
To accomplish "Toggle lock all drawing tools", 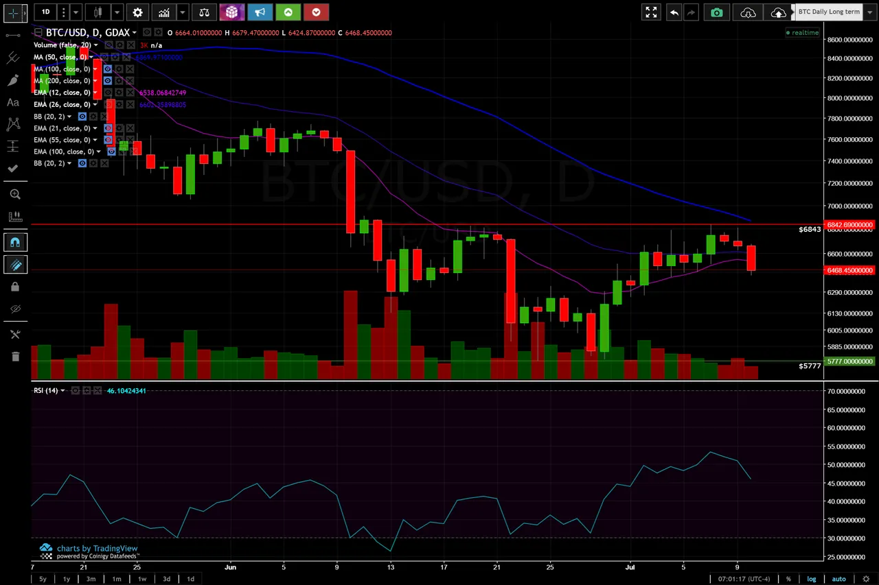I will (14, 287).
